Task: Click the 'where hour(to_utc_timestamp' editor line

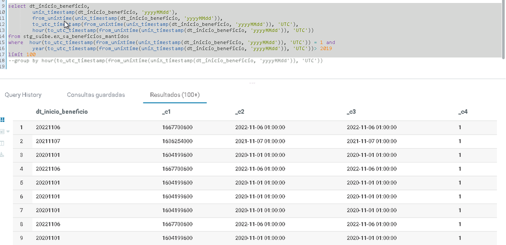Action: point(172,43)
